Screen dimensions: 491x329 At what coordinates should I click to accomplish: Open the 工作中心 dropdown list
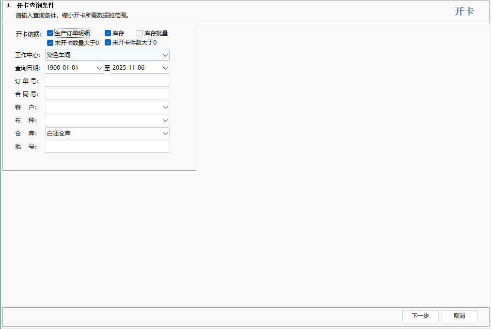(165, 55)
